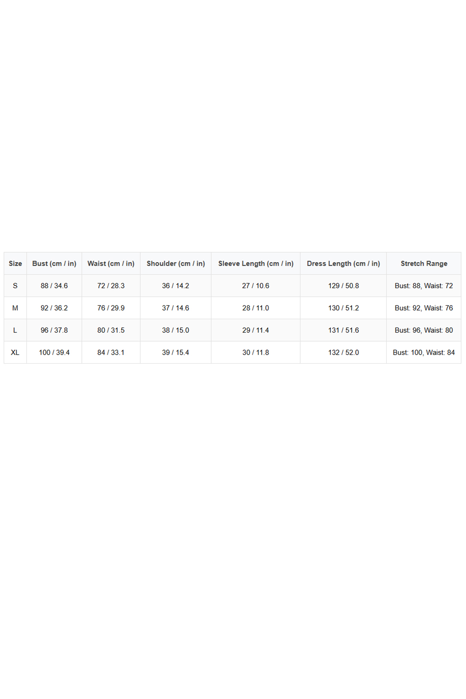Click stretch range Bust: 92, Waist: 76

[x=424, y=308]
